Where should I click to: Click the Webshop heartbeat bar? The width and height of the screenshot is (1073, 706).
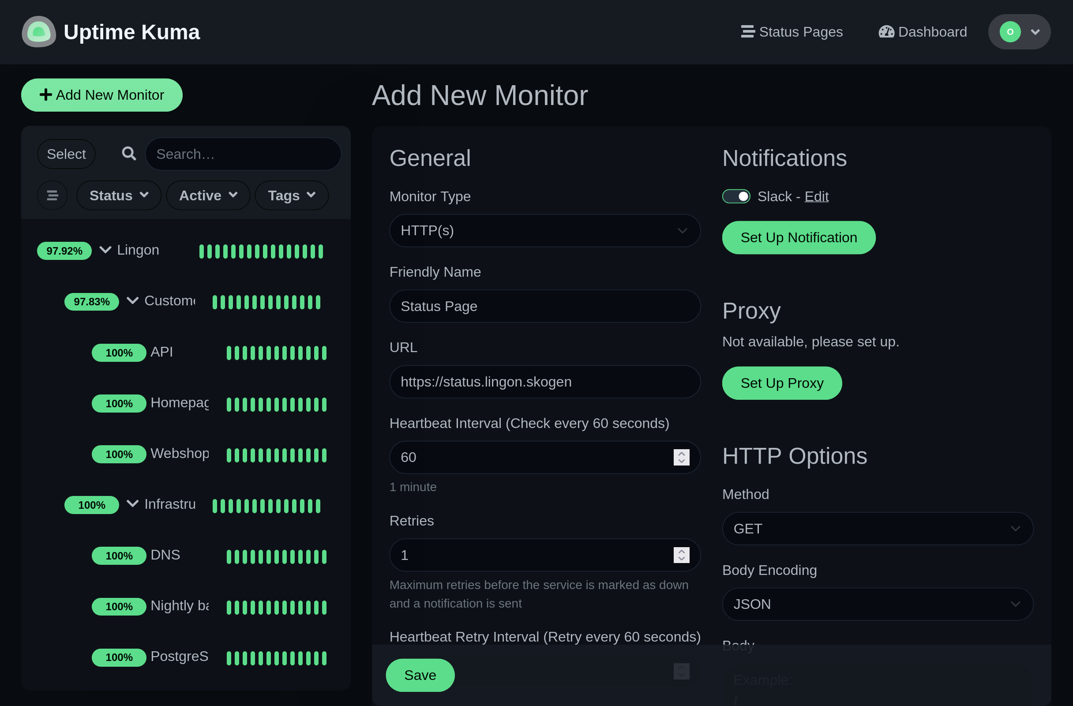coord(276,455)
